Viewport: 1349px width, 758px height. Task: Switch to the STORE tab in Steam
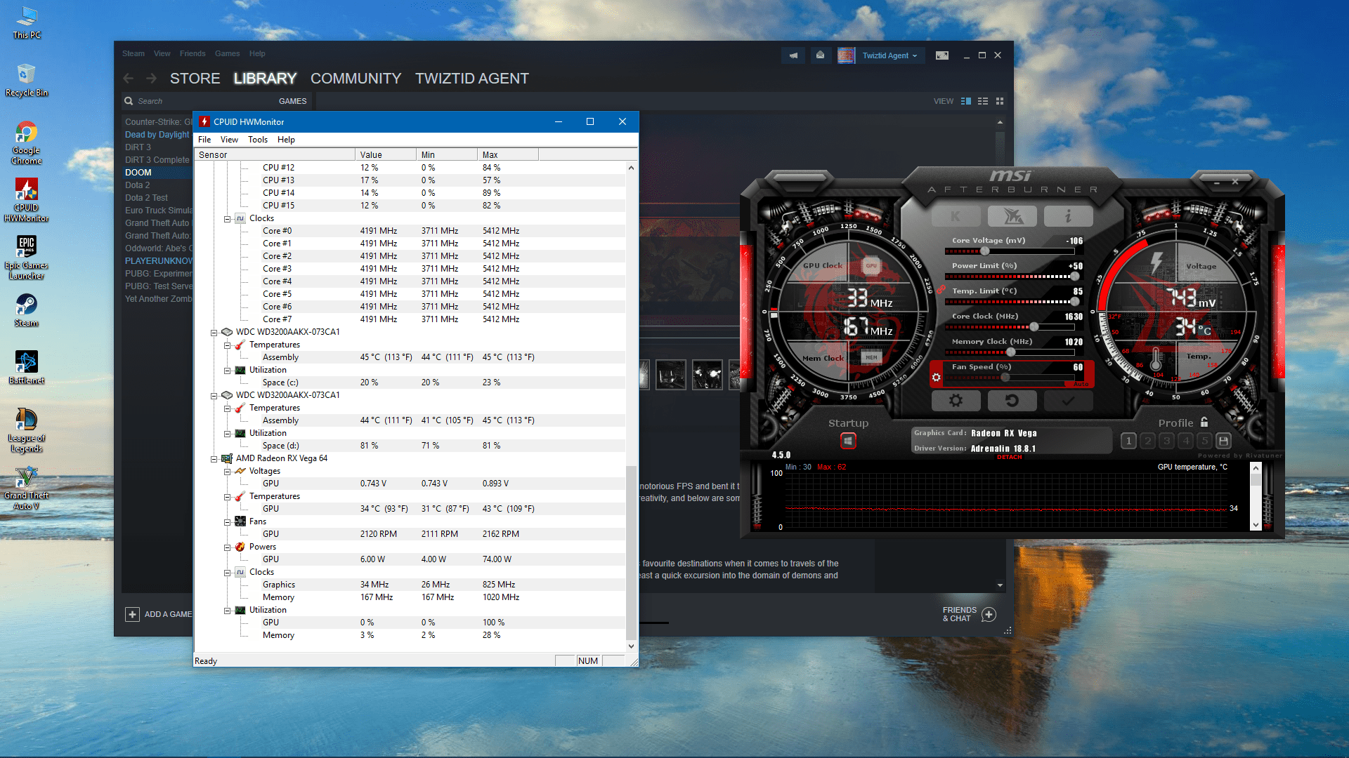tap(195, 79)
